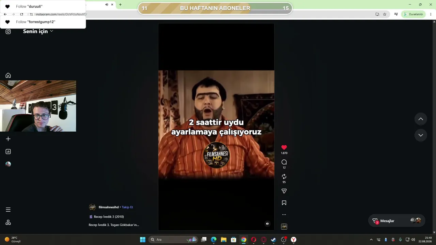Open Yandex Browser from the taskbar
This screenshot has height=245, width=436.
[x=293, y=240]
